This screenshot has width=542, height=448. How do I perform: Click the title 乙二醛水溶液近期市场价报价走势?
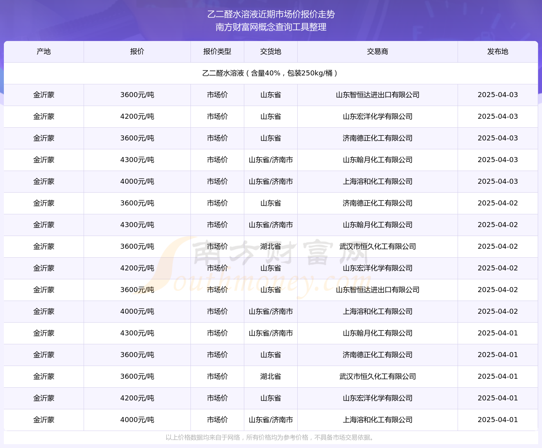coord(271,14)
